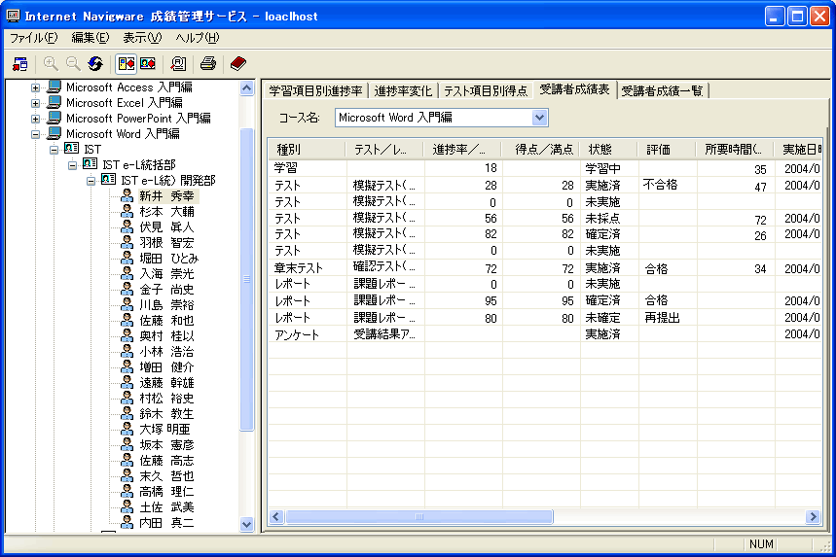The image size is (836, 557).
Task: Click the person icon beside 羽根 智宏
Action: coord(127,242)
